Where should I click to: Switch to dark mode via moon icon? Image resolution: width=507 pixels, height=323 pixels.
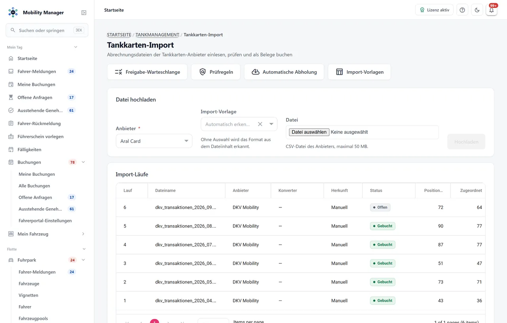tap(477, 10)
